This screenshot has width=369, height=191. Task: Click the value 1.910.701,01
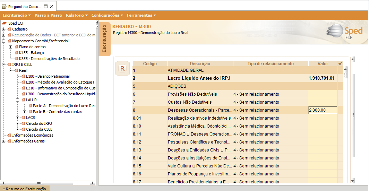coord(321,78)
